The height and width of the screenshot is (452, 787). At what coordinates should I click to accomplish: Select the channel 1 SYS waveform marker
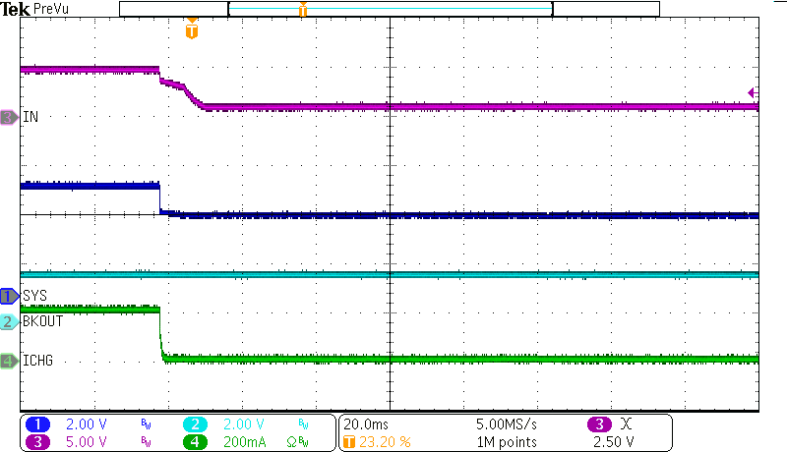tap(9, 295)
